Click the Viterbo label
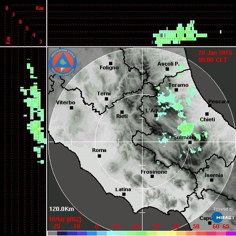Screen dimensions: 236x236 (x=66, y=102)
